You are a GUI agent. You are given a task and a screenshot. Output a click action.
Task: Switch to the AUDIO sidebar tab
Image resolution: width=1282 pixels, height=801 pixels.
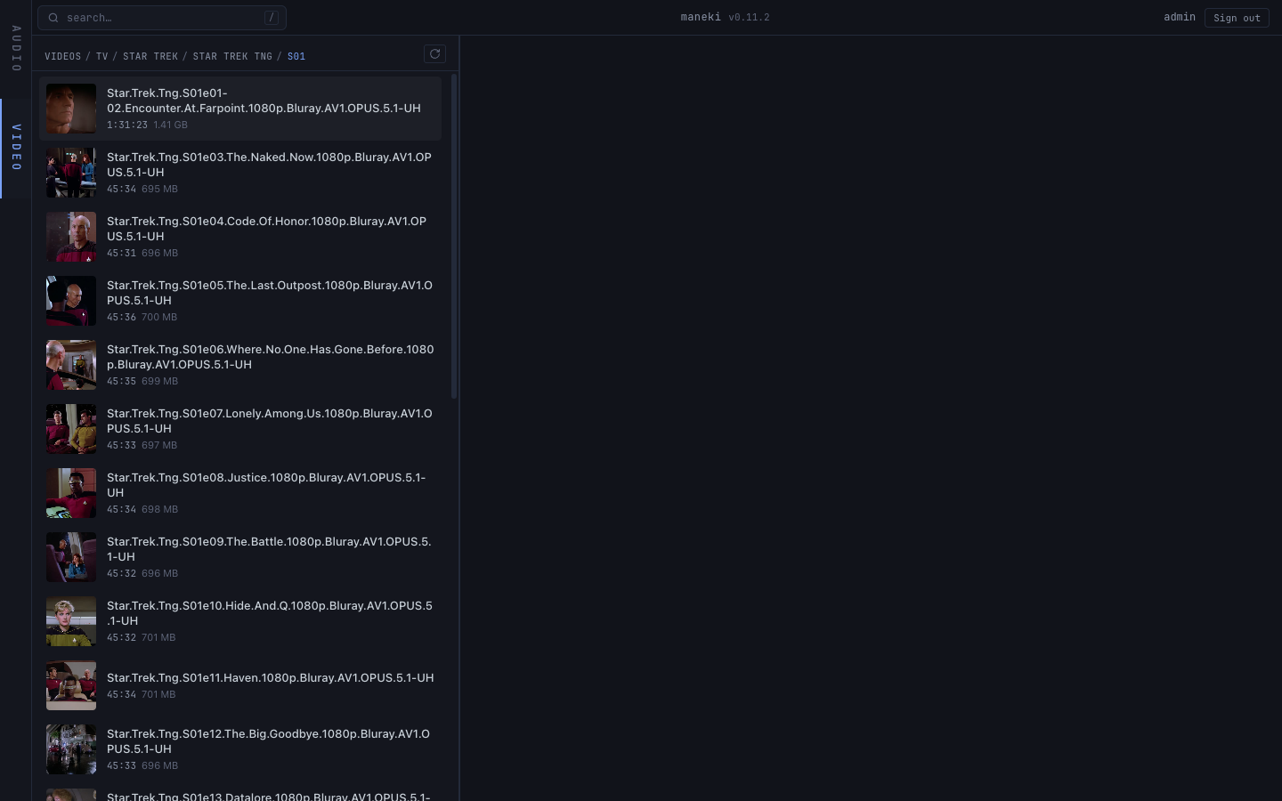pos(16,49)
